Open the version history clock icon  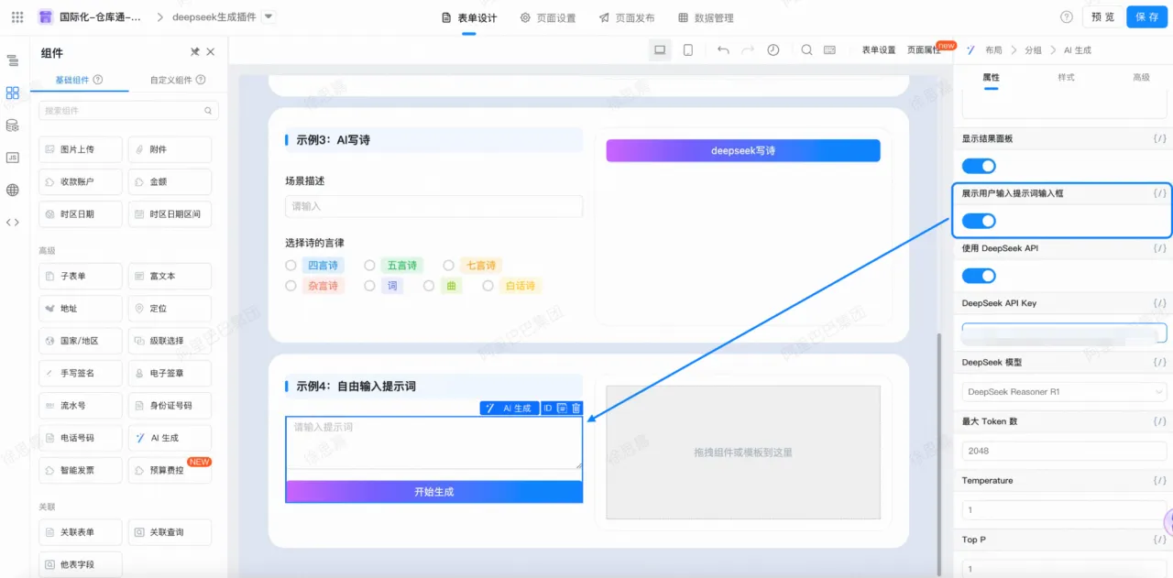(x=773, y=50)
